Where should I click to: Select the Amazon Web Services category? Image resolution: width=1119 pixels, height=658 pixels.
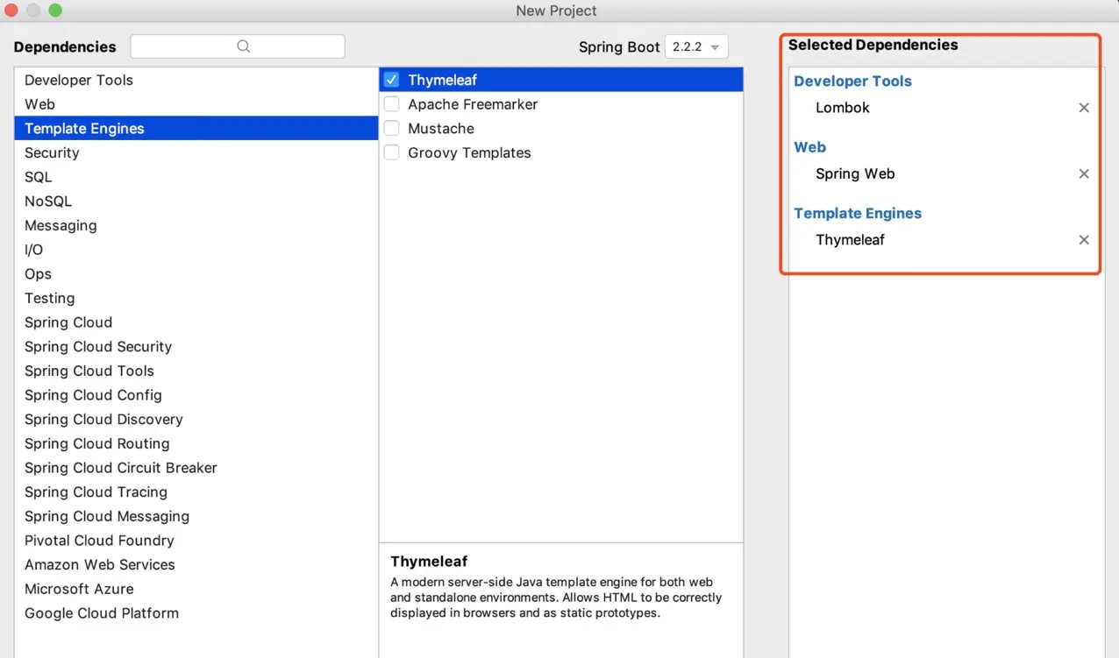[x=196, y=565]
